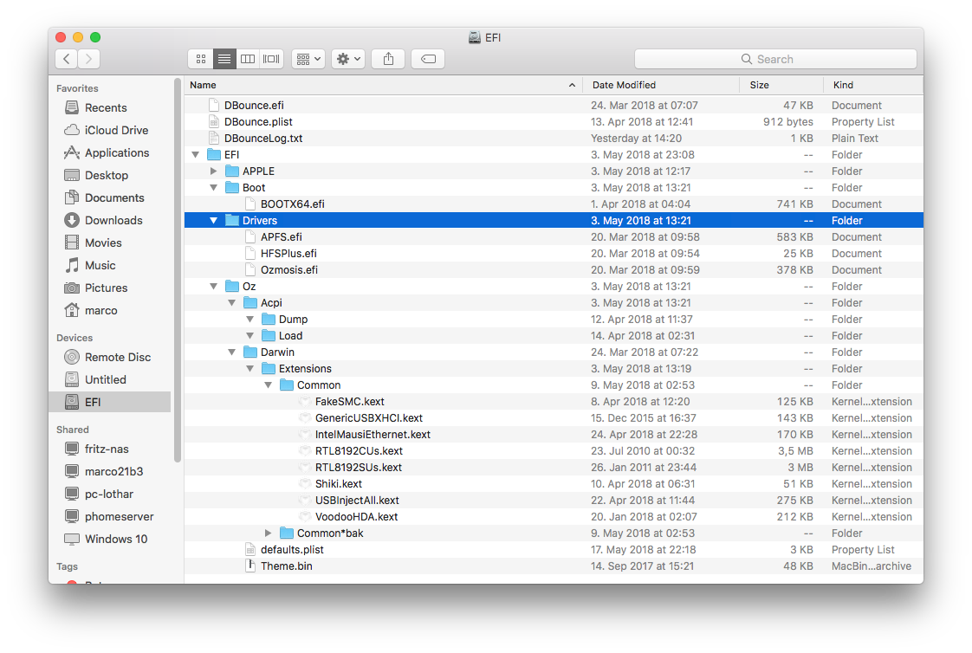Click the Search field
Viewport: 972px width, 653px height.
[775, 59]
